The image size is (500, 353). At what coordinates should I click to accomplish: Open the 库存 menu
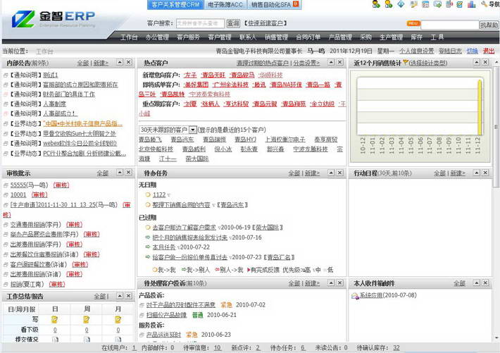416,37
